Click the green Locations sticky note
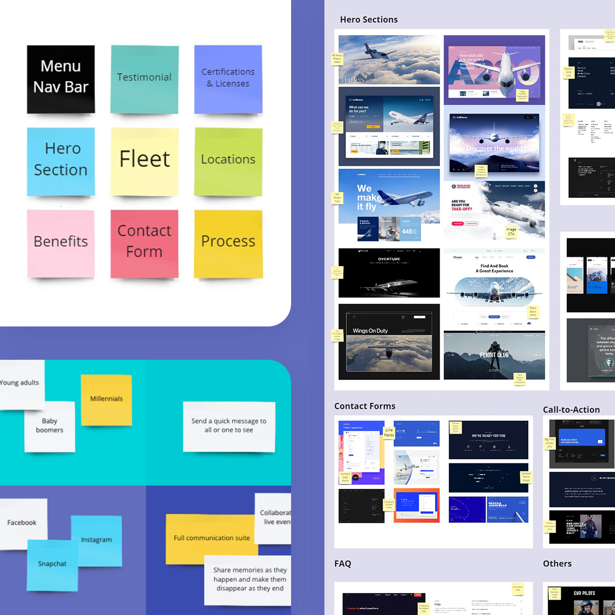This screenshot has width=615, height=615. tap(228, 161)
